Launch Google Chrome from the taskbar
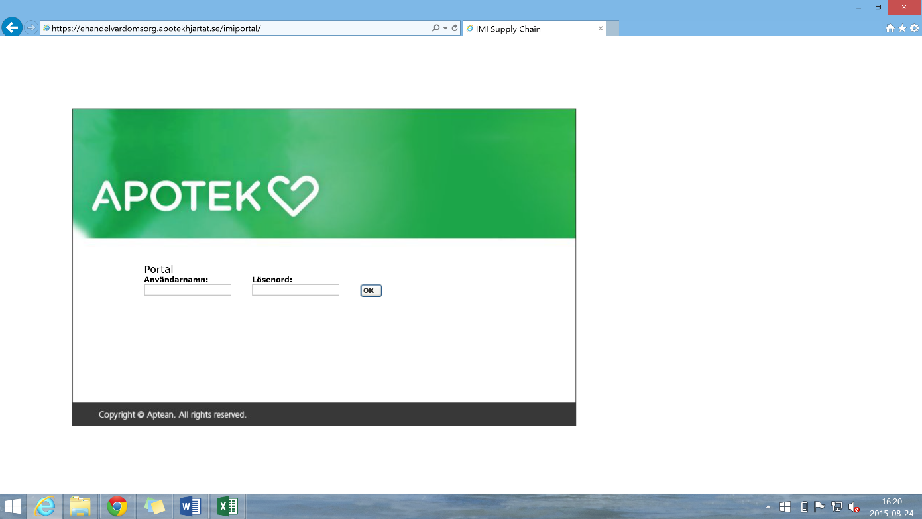The width and height of the screenshot is (922, 519). coord(117,507)
